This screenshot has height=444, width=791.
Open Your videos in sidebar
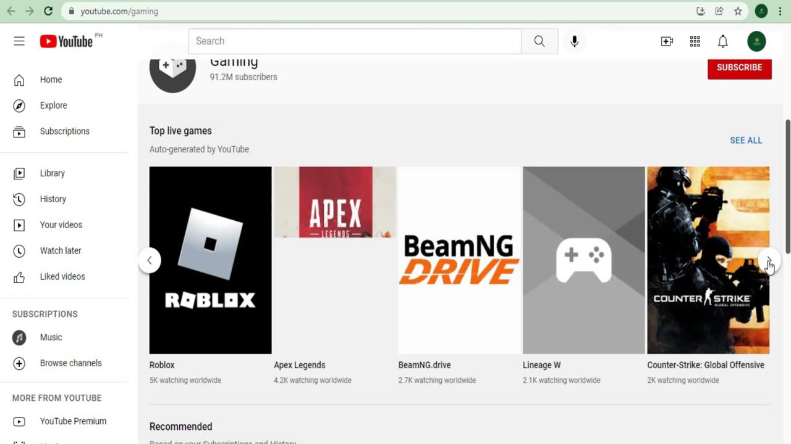64,225
